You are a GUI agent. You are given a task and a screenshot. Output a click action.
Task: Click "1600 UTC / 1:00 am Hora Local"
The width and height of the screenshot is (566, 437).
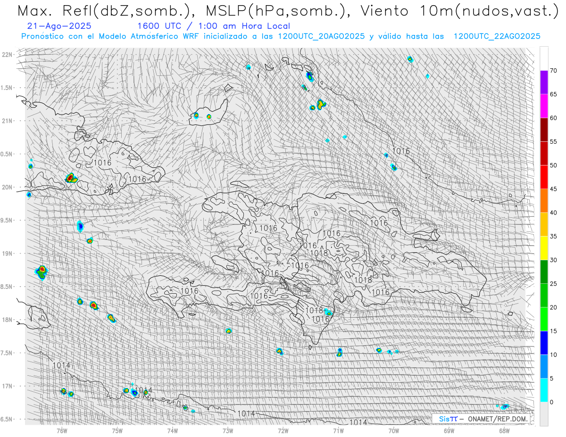214,26
